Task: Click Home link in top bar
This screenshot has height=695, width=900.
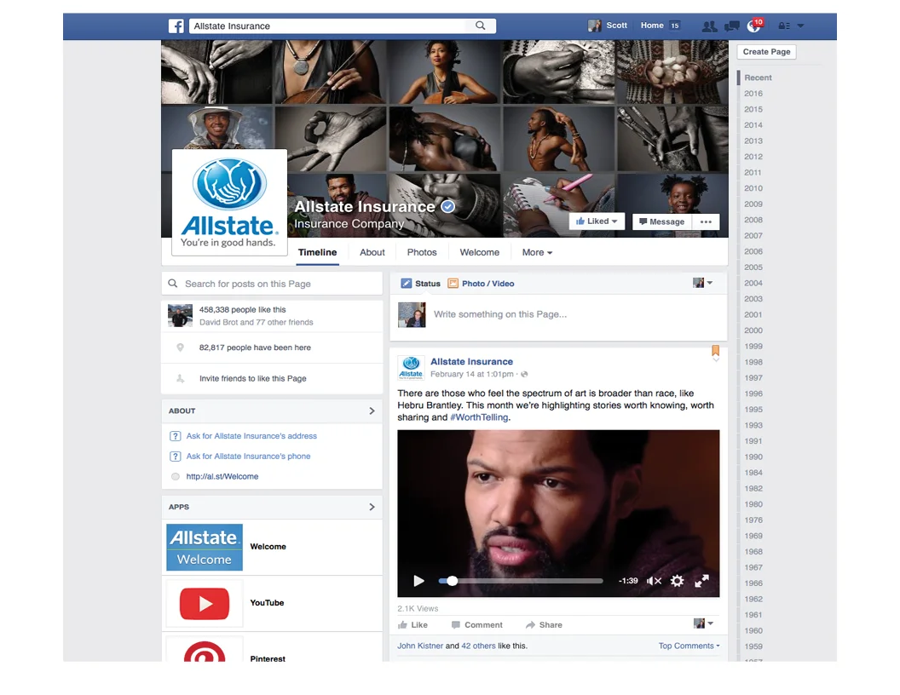Action: (652, 26)
